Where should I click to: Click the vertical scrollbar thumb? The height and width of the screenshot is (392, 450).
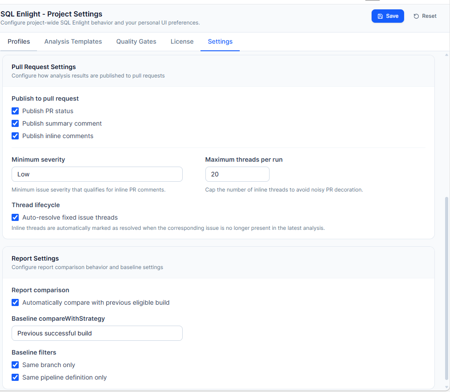tap(446, 288)
